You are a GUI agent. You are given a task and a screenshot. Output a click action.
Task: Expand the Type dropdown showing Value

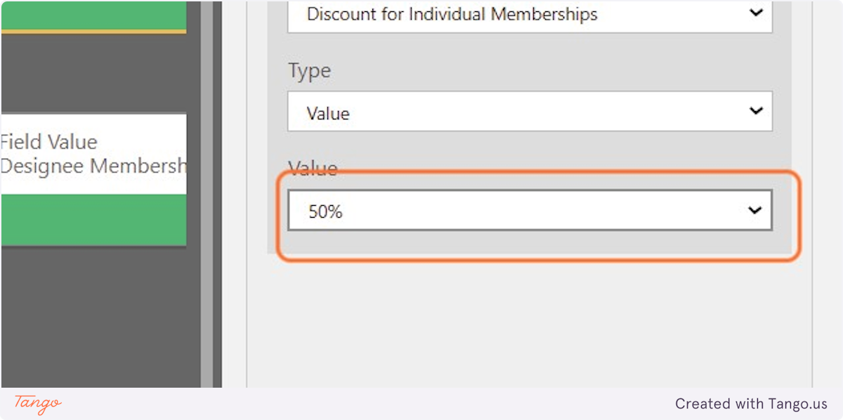[x=530, y=111]
